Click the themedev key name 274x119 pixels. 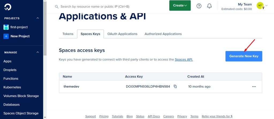tap(71, 86)
